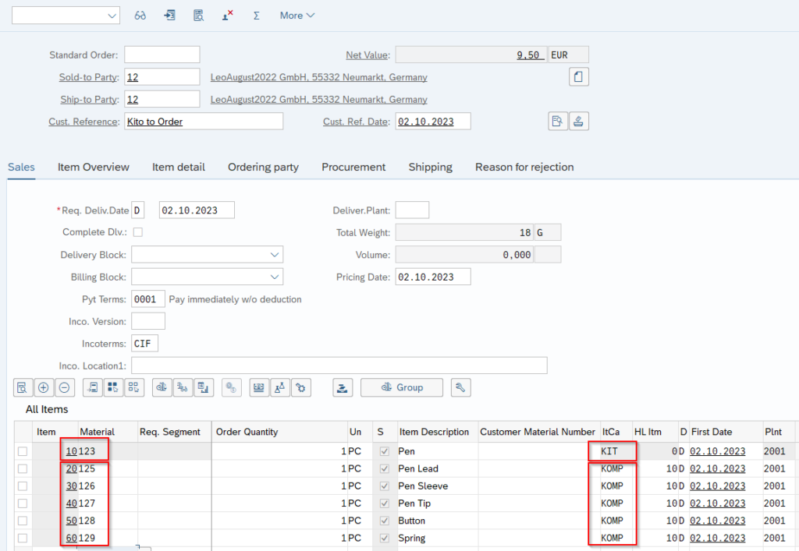This screenshot has height=551, width=799.
Task: Click the blank document icon beside Sold-to Party
Action: click(x=578, y=77)
